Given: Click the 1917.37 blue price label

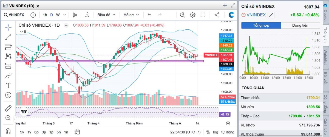Looking at the screenshot, I should [x=227, y=36].
